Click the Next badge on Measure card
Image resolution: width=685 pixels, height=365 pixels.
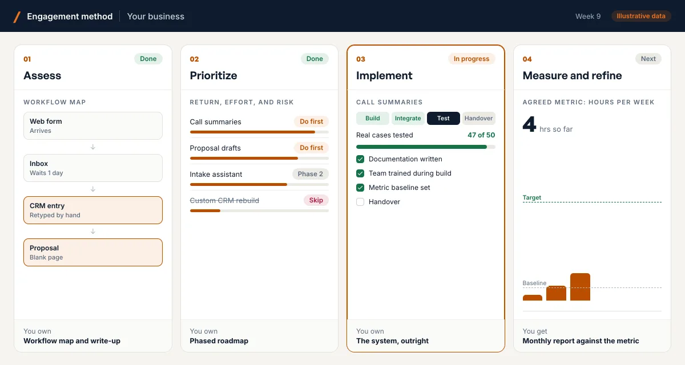[648, 59]
